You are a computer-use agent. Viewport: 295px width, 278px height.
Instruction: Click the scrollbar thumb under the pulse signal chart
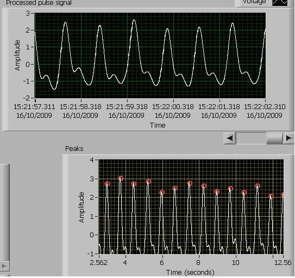click(x=275, y=138)
